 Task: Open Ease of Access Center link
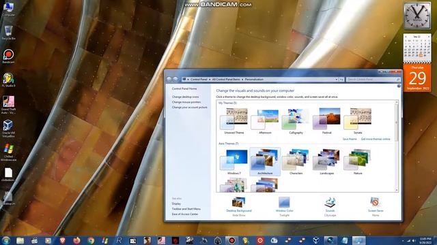(x=185, y=214)
